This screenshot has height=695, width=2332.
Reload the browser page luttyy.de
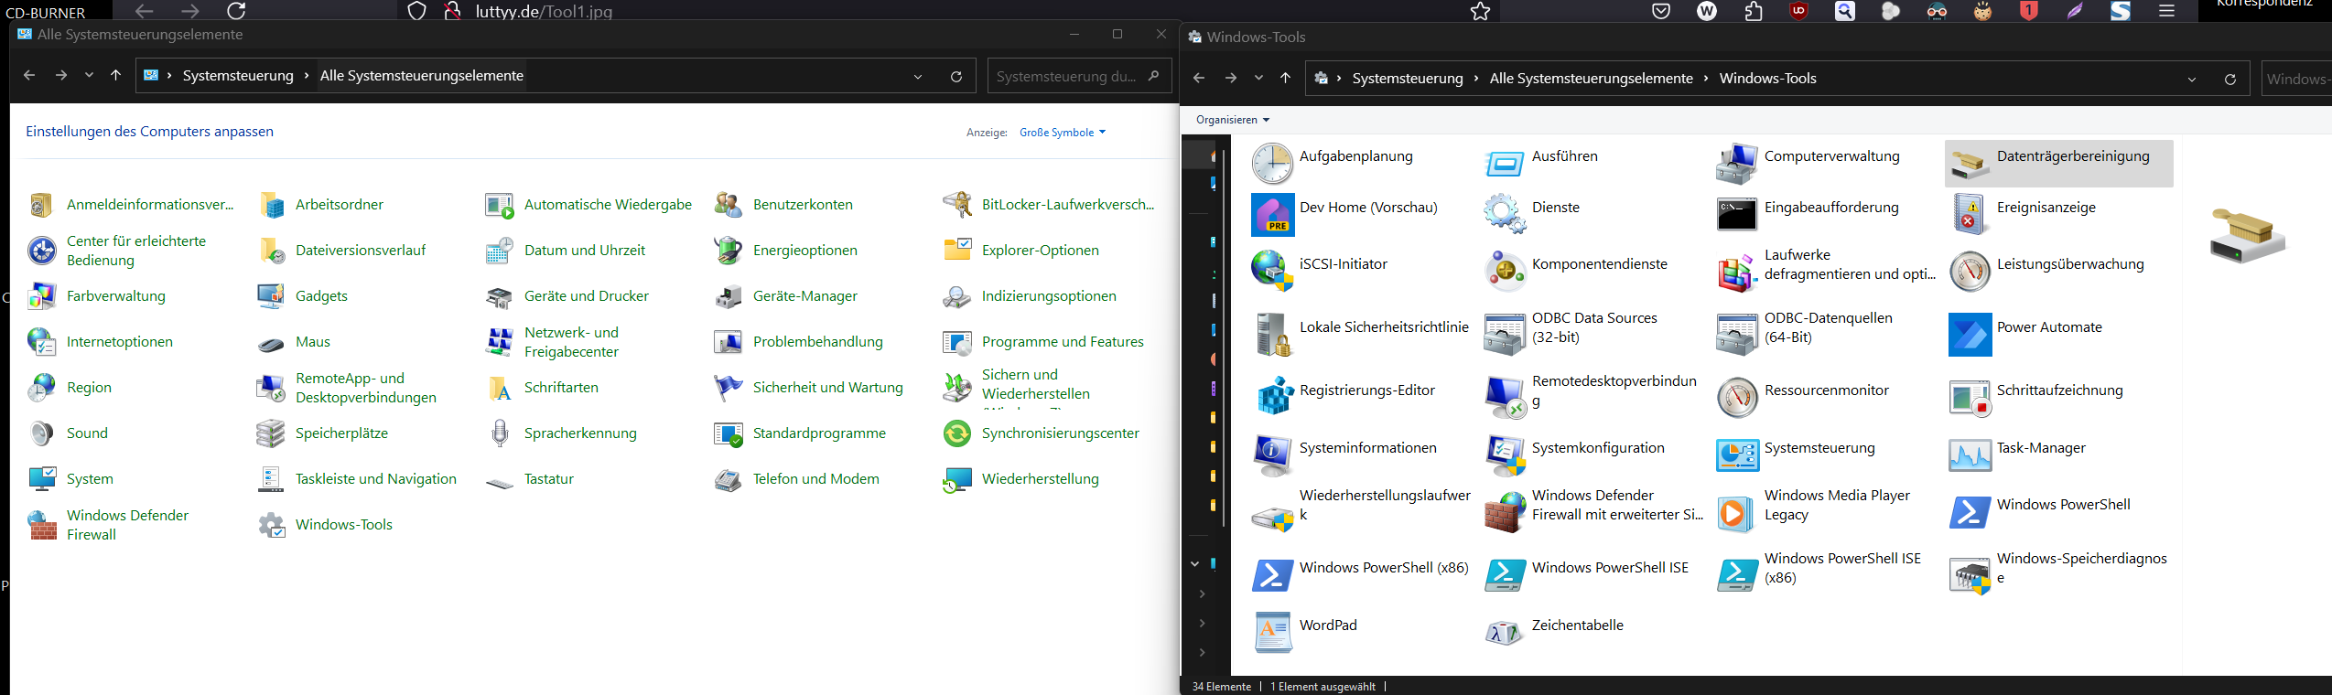[237, 11]
